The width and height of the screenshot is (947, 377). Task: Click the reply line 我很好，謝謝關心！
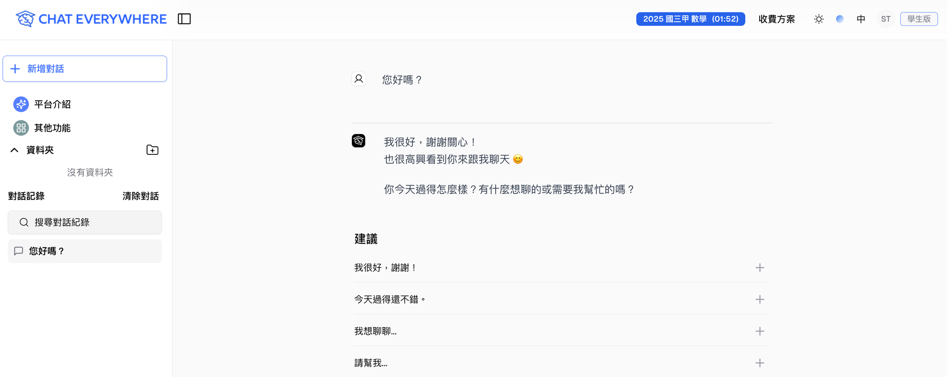tap(430, 142)
